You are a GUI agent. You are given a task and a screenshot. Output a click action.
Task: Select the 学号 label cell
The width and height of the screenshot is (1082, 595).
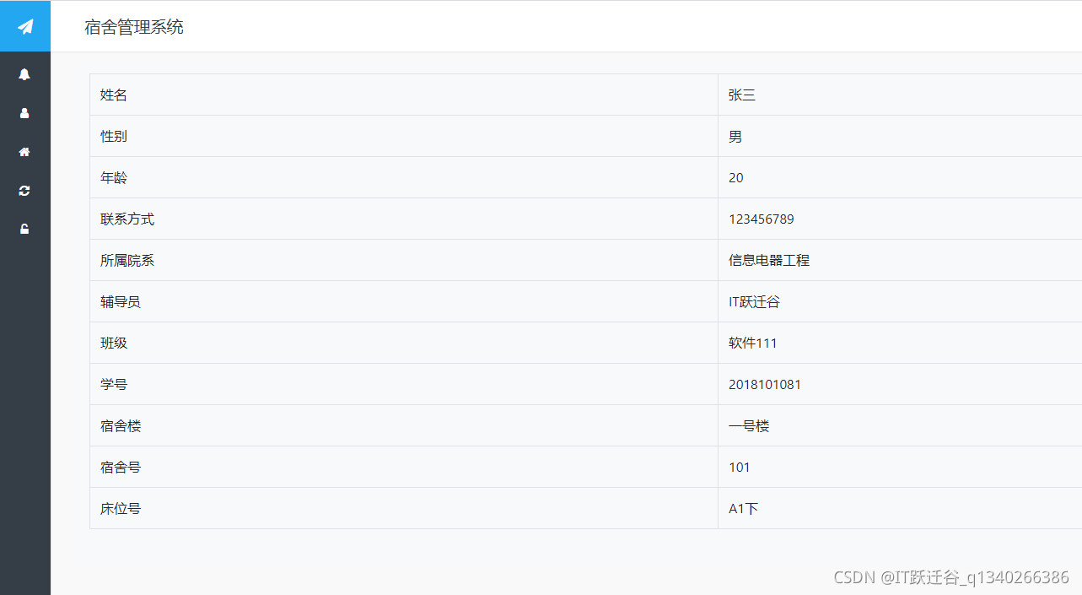point(404,384)
